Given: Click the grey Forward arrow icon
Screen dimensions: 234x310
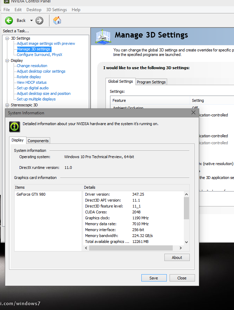Looking at the screenshot, I should pos(39,21).
